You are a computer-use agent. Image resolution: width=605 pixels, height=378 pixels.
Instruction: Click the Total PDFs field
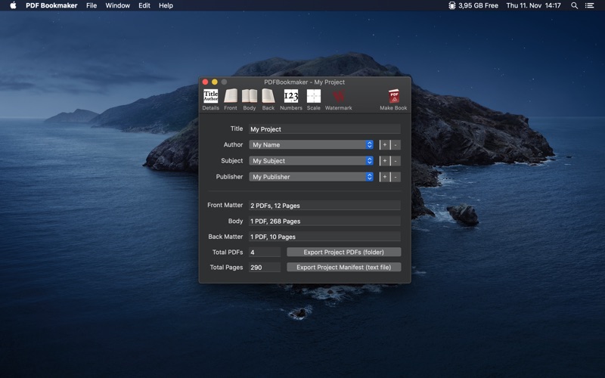pos(265,253)
